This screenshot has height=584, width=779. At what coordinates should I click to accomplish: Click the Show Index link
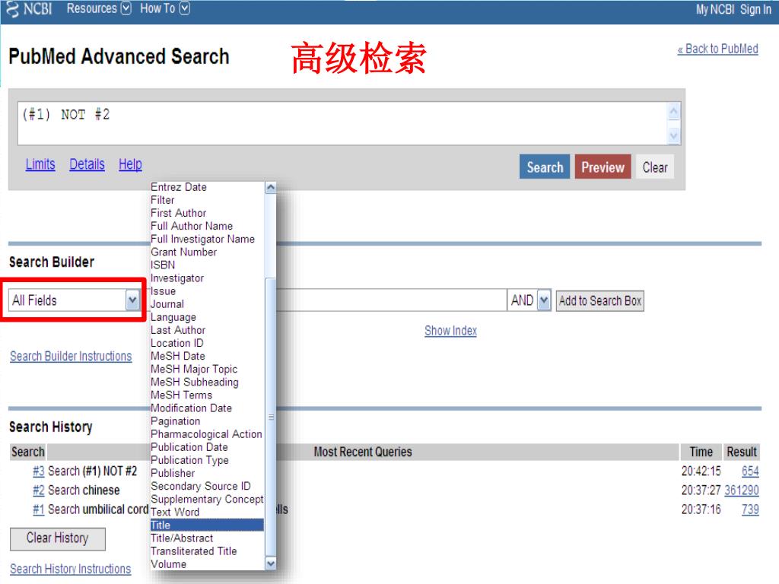(450, 331)
